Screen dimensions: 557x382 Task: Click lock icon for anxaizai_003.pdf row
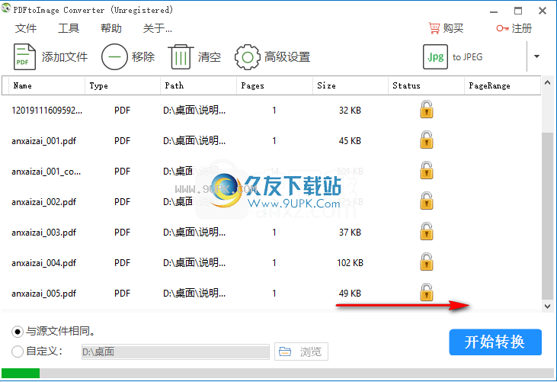pyautogui.click(x=426, y=231)
